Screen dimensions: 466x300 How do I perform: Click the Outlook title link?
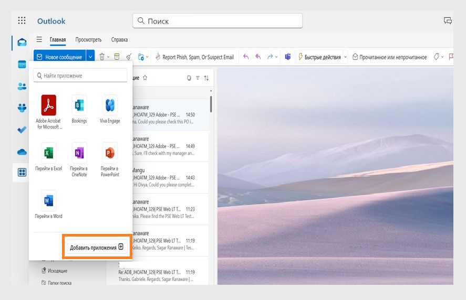(x=51, y=21)
